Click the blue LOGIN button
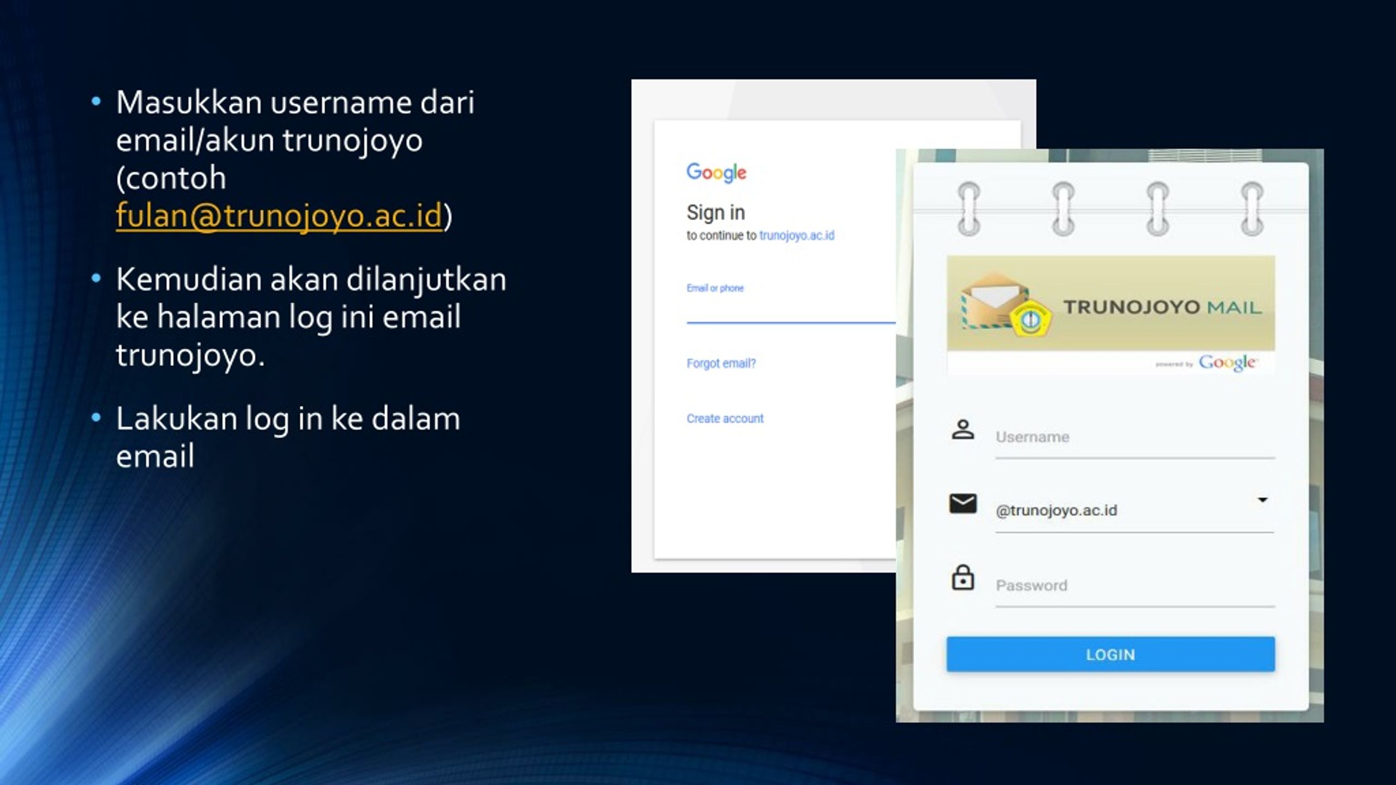1396x785 pixels. point(1110,654)
